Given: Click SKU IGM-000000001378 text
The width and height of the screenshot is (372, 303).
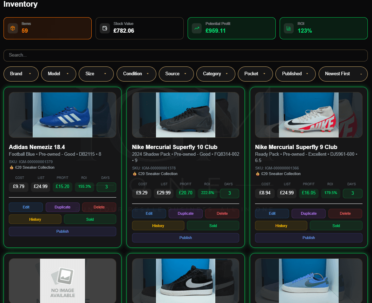Looking at the screenshot, I should [x=154, y=168].
